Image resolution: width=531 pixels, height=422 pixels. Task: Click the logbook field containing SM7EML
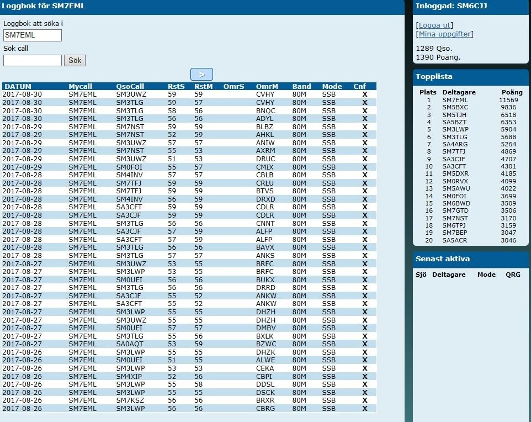(33, 35)
